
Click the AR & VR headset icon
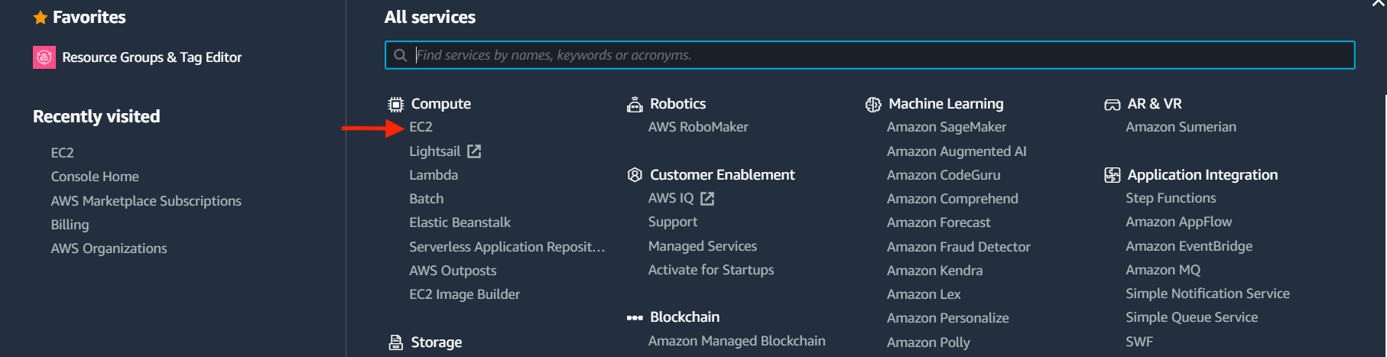[x=1112, y=105]
